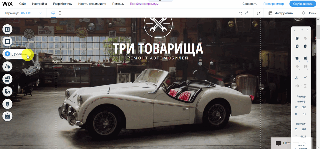Open the Bookings briefcase sidebar icon
The image size is (320, 149).
coord(7,116)
